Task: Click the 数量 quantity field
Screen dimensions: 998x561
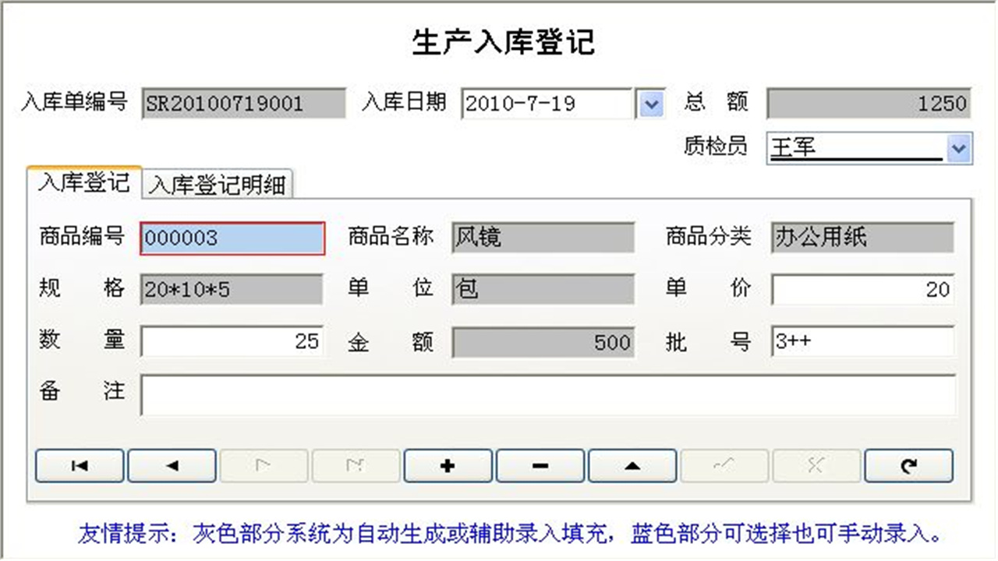Action: coord(232,341)
